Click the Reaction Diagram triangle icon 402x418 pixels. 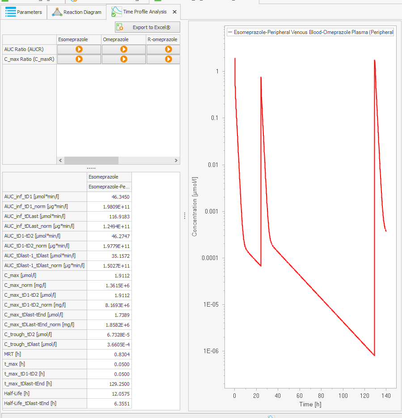57,12
